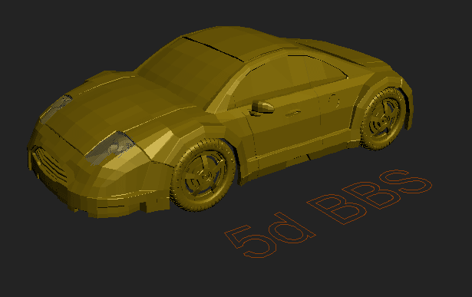
Task: Select the headlight nearest the front wheel
Action: tap(111, 147)
